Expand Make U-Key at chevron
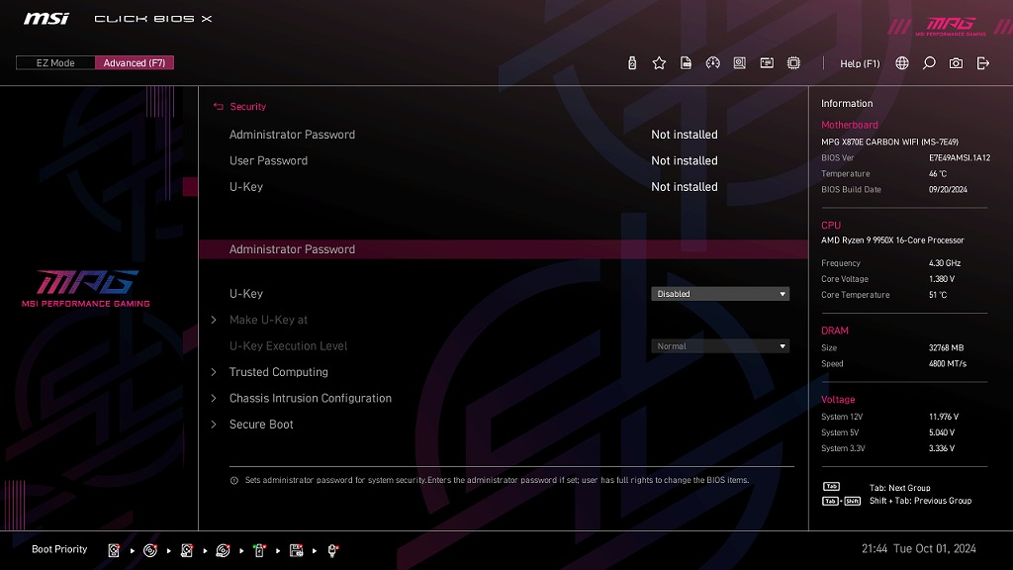This screenshot has width=1013, height=570. pyautogui.click(x=214, y=320)
